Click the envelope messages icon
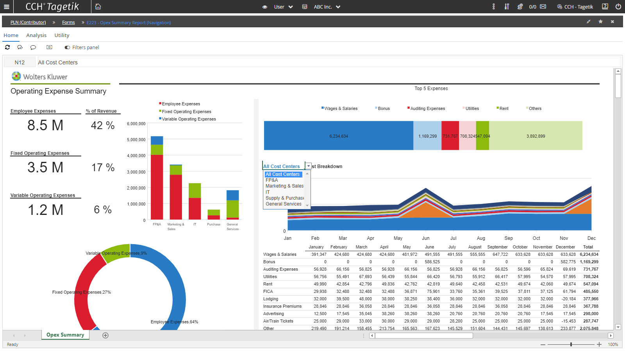625x351 pixels. pyautogui.click(x=543, y=7)
